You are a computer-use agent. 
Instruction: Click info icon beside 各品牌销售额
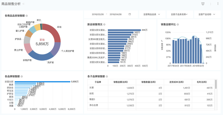coord(22,77)
